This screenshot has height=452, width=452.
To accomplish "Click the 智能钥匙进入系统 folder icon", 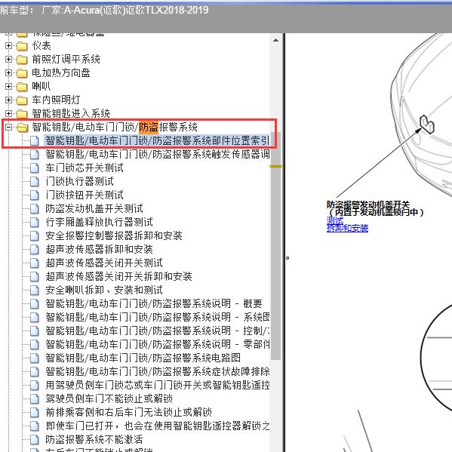I will tap(22, 114).
